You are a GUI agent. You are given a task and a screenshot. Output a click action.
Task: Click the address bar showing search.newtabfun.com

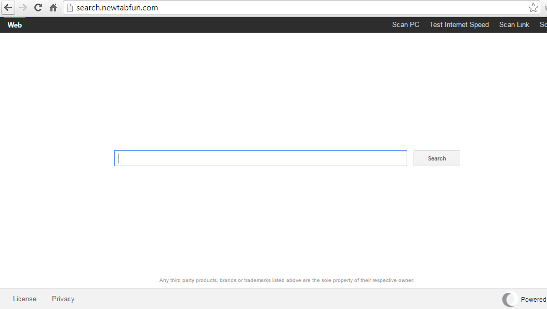[300, 8]
